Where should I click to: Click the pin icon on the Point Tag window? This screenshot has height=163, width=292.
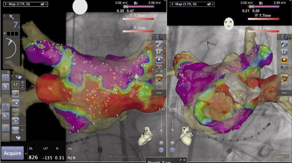180,160
